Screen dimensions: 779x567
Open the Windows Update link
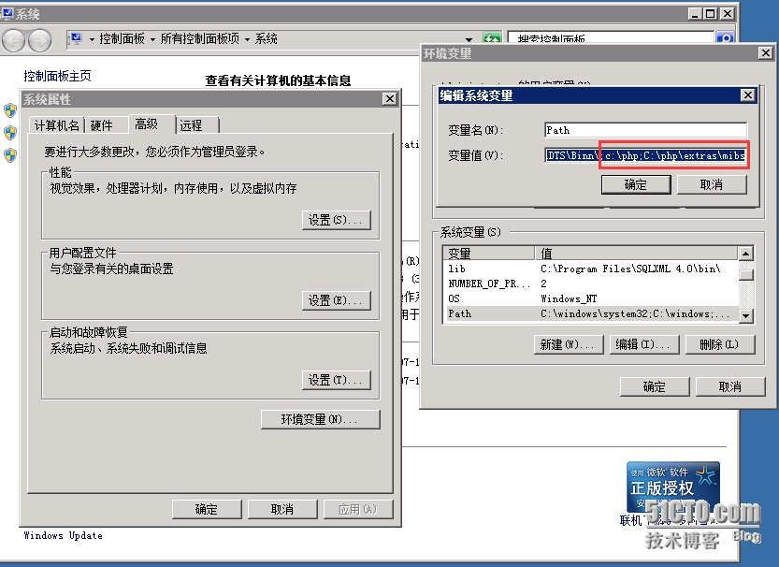(63, 535)
